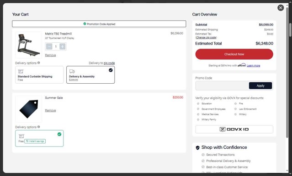The height and width of the screenshot is (176, 292).
Task: Click the $6,299.00 treadmill price
Action: click(177, 33)
